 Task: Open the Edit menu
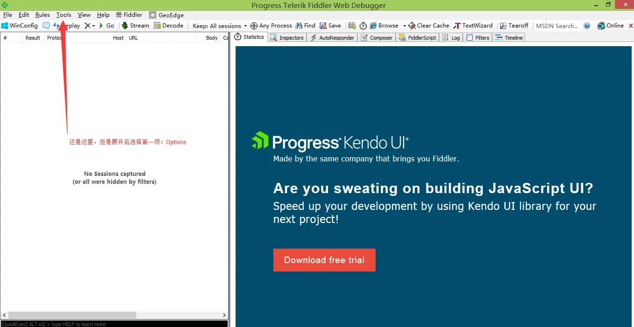coord(24,15)
